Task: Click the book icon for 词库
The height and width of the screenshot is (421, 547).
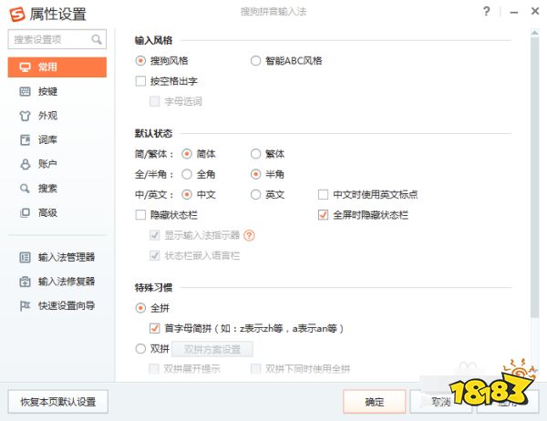Action: [x=25, y=139]
